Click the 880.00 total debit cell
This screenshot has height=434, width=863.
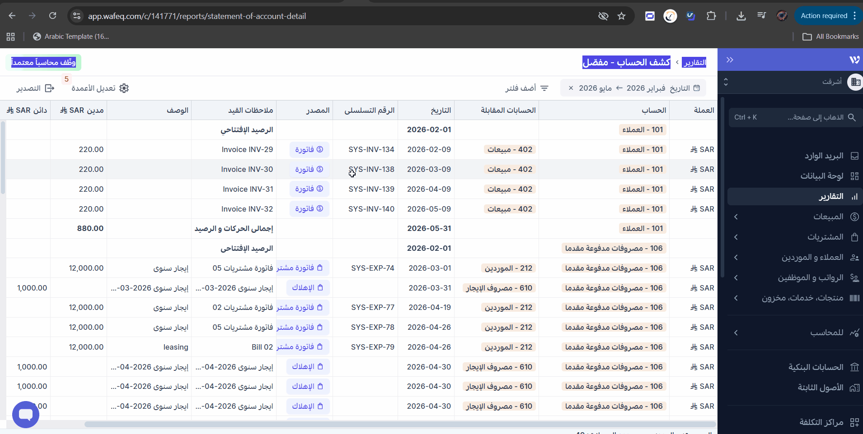click(79, 228)
